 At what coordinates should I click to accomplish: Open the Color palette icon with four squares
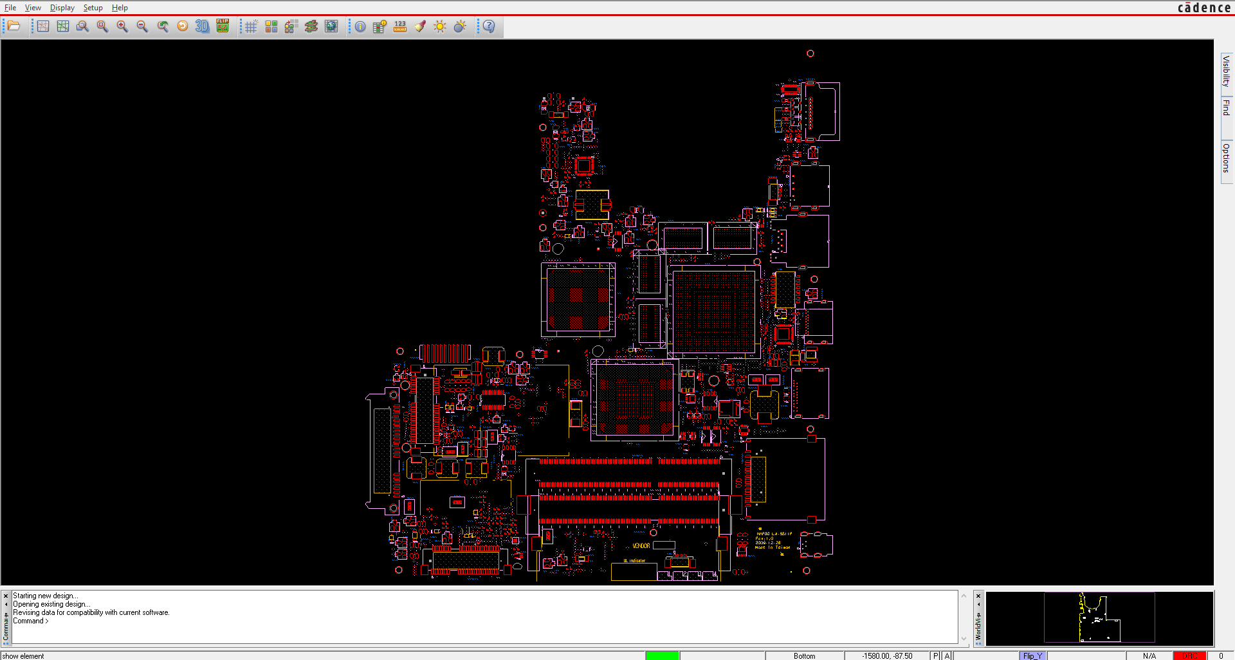pos(271,26)
